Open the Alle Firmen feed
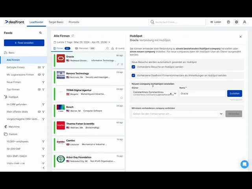The image size is (252, 189). click(x=24, y=60)
